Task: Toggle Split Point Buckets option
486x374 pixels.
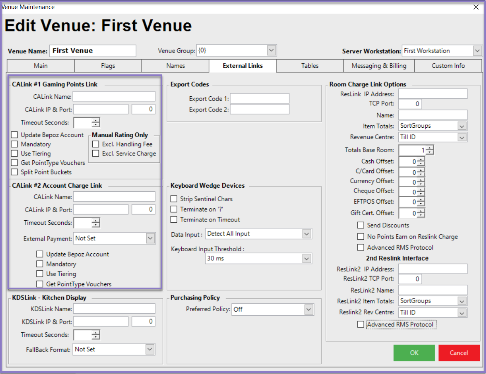Action: point(14,172)
